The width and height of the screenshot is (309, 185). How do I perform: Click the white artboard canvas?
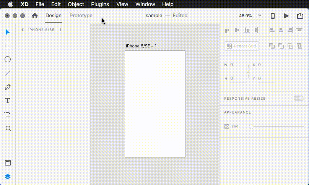coord(155,104)
